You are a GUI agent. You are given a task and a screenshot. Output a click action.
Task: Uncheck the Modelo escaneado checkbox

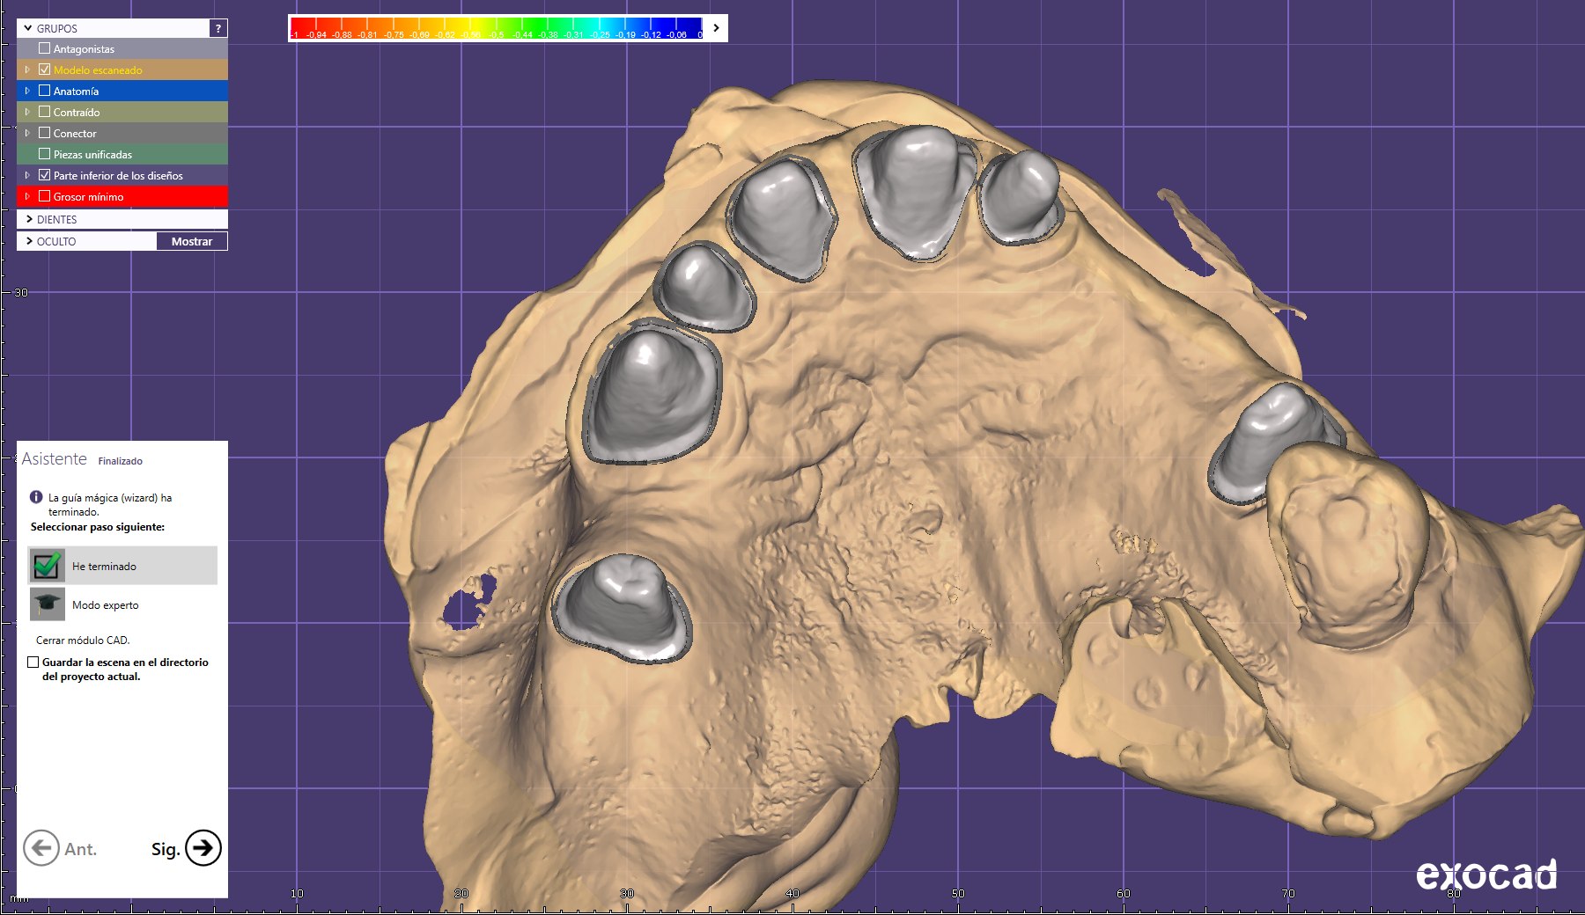44,70
